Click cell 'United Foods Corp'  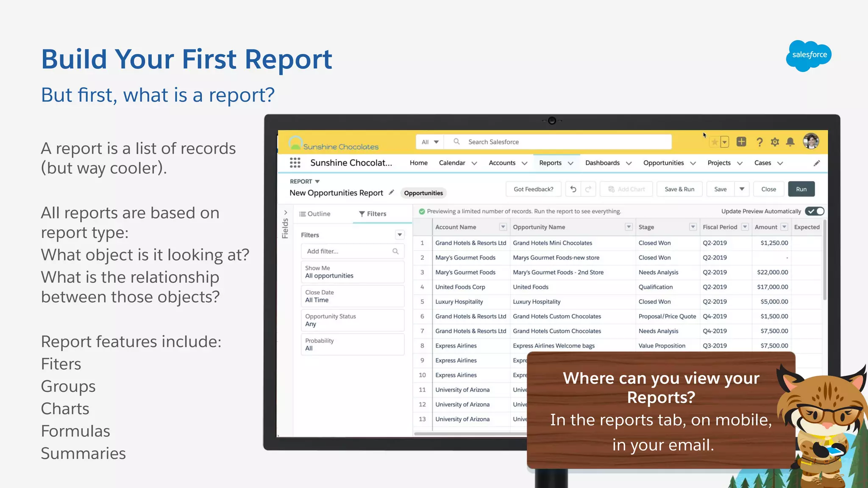click(x=471, y=287)
